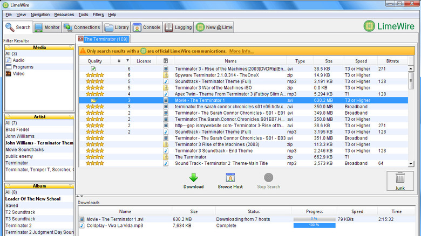This screenshot has width=421, height=236.
Task: Expand the Album filter dropdown arrow
Action: [70, 185]
